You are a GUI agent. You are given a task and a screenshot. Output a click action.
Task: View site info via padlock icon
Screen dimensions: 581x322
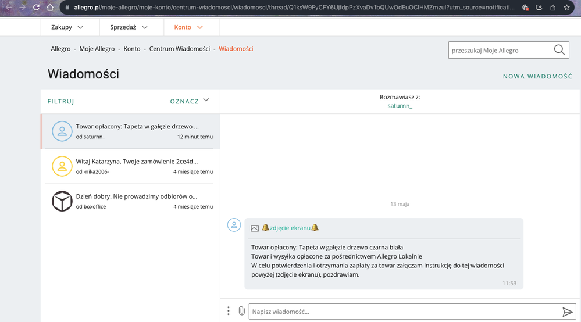click(x=67, y=8)
